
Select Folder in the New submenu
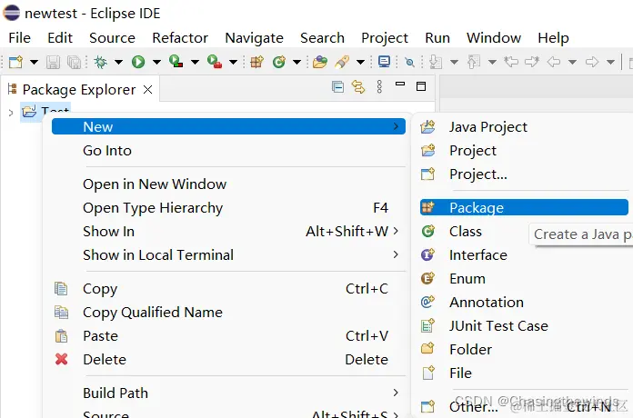(524, 349)
